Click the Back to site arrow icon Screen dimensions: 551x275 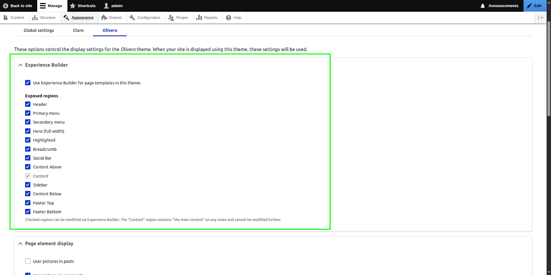pyautogui.click(x=6, y=6)
